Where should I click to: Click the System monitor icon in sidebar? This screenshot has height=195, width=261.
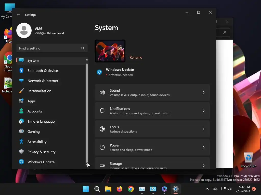tap(21, 60)
